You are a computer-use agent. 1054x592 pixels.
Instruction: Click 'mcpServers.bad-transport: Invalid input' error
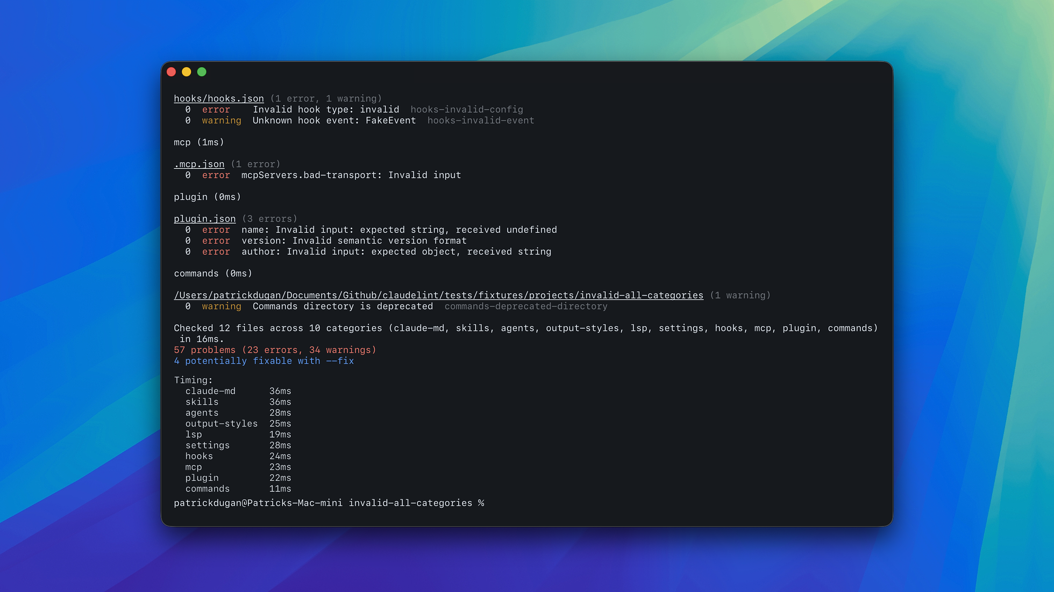point(351,175)
